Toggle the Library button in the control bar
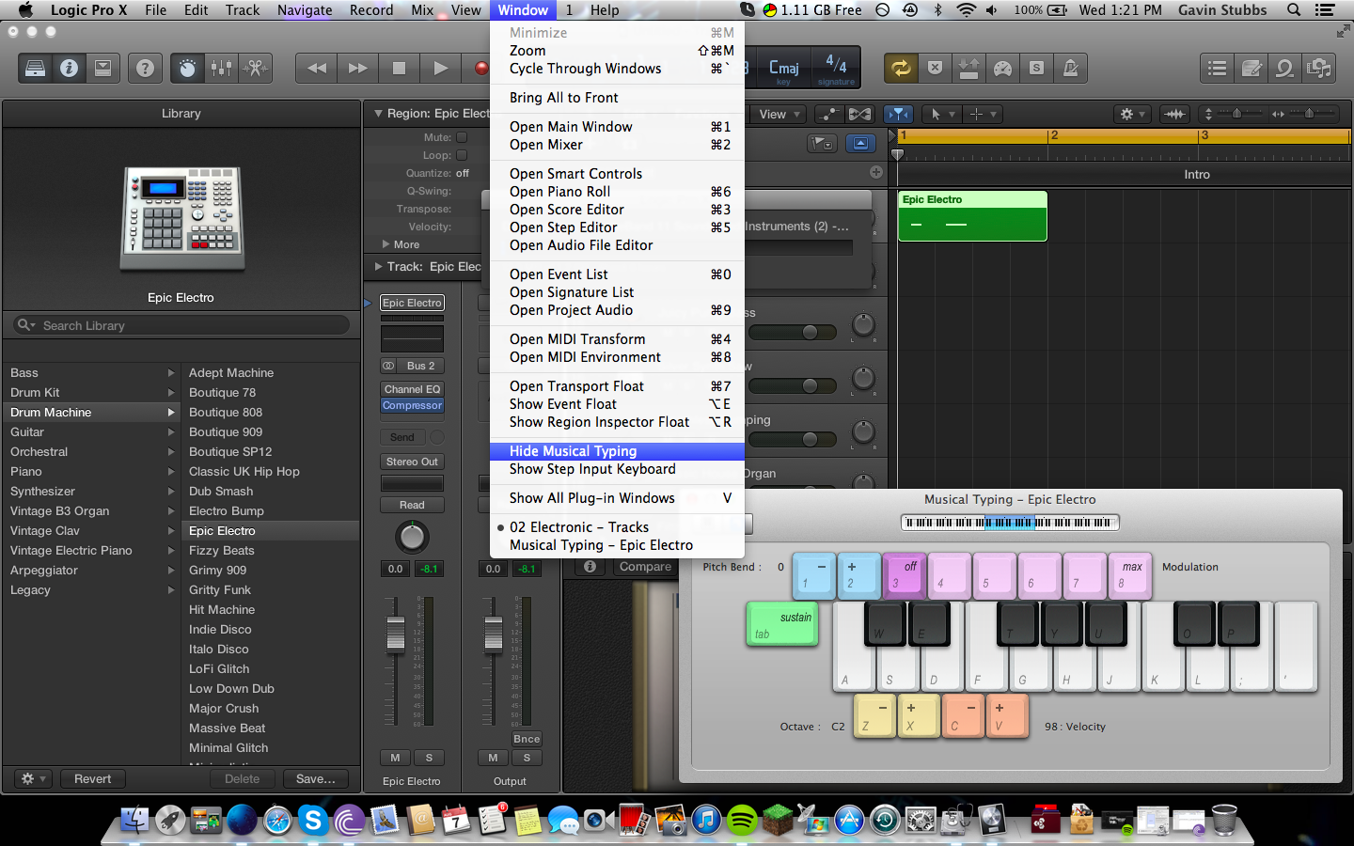The image size is (1354, 846). pos(36,68)
